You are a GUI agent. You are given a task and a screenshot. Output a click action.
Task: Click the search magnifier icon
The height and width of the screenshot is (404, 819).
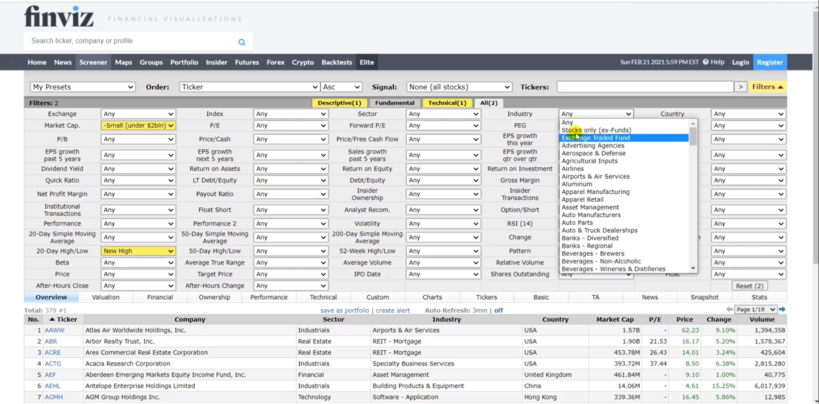pos(242,42)
